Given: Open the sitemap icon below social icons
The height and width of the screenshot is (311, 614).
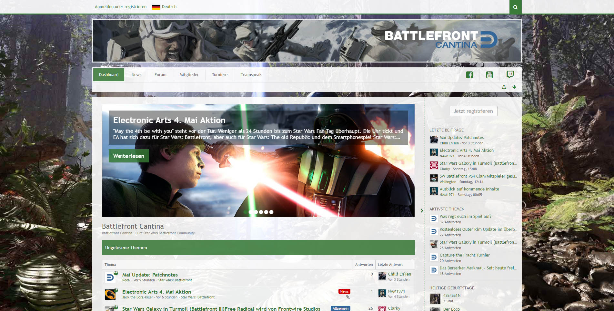Looking at the screenshot, I should [504, 87].
